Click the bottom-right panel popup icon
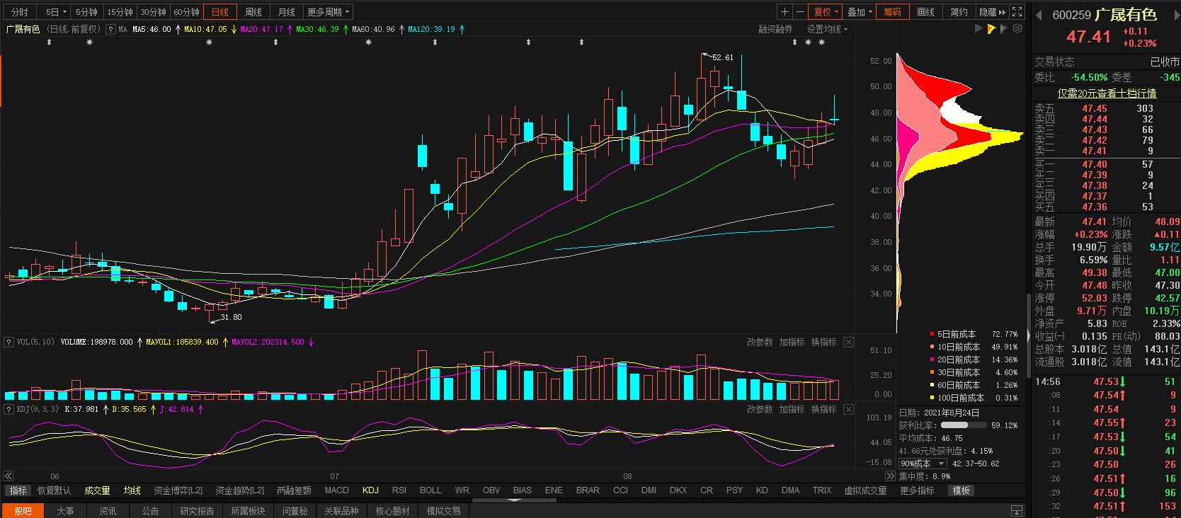The image size is (1181, 518). tap(1017, 511)
